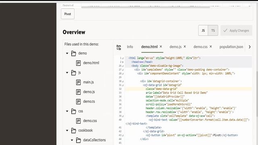
Task: Click code line class="demo-data-grid"
Action: pos(161,89)
